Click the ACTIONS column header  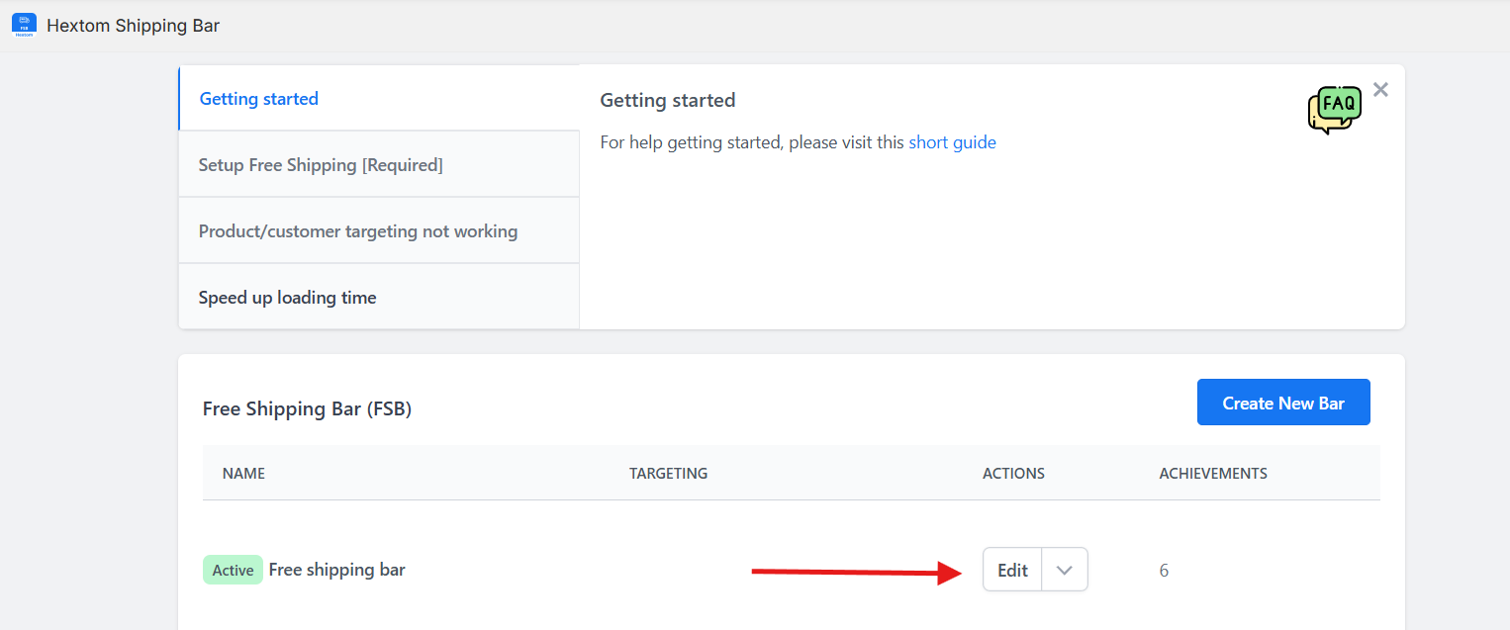(x=1013, y=473)
